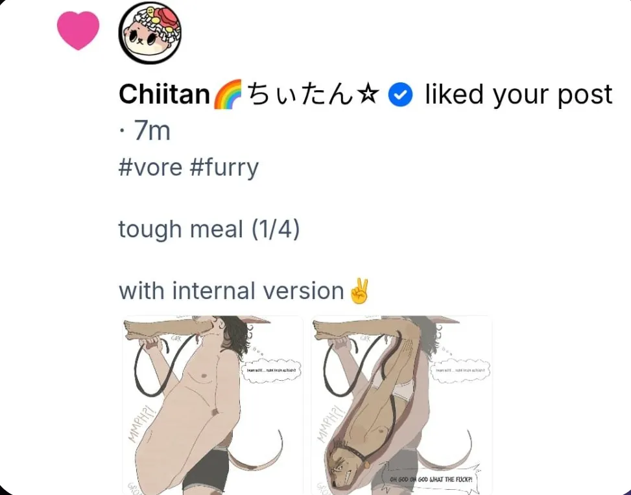Click the thought bubble in the left thumbnail
Screen dimensions: 631x495
[271, 370]
